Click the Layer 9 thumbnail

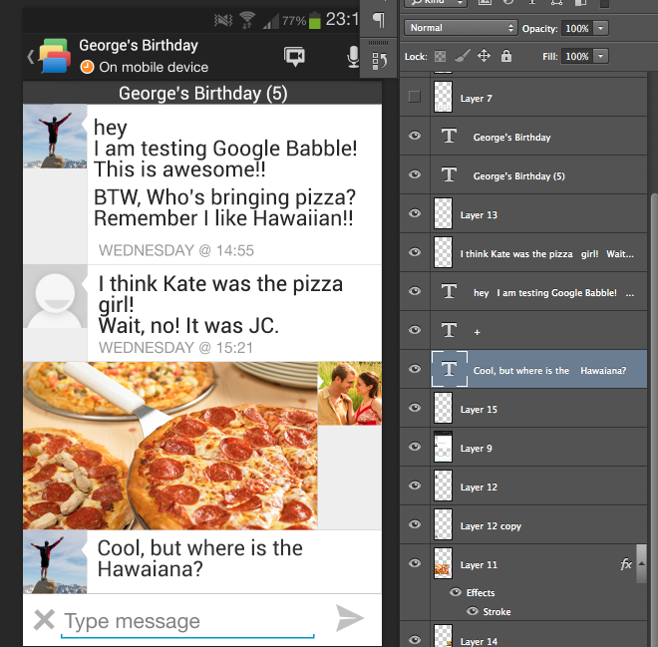443,447
